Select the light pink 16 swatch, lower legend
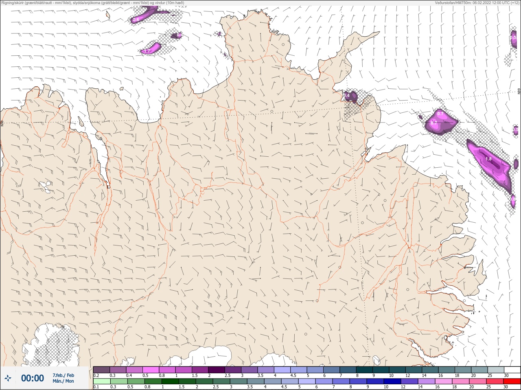 coord(444,381)
